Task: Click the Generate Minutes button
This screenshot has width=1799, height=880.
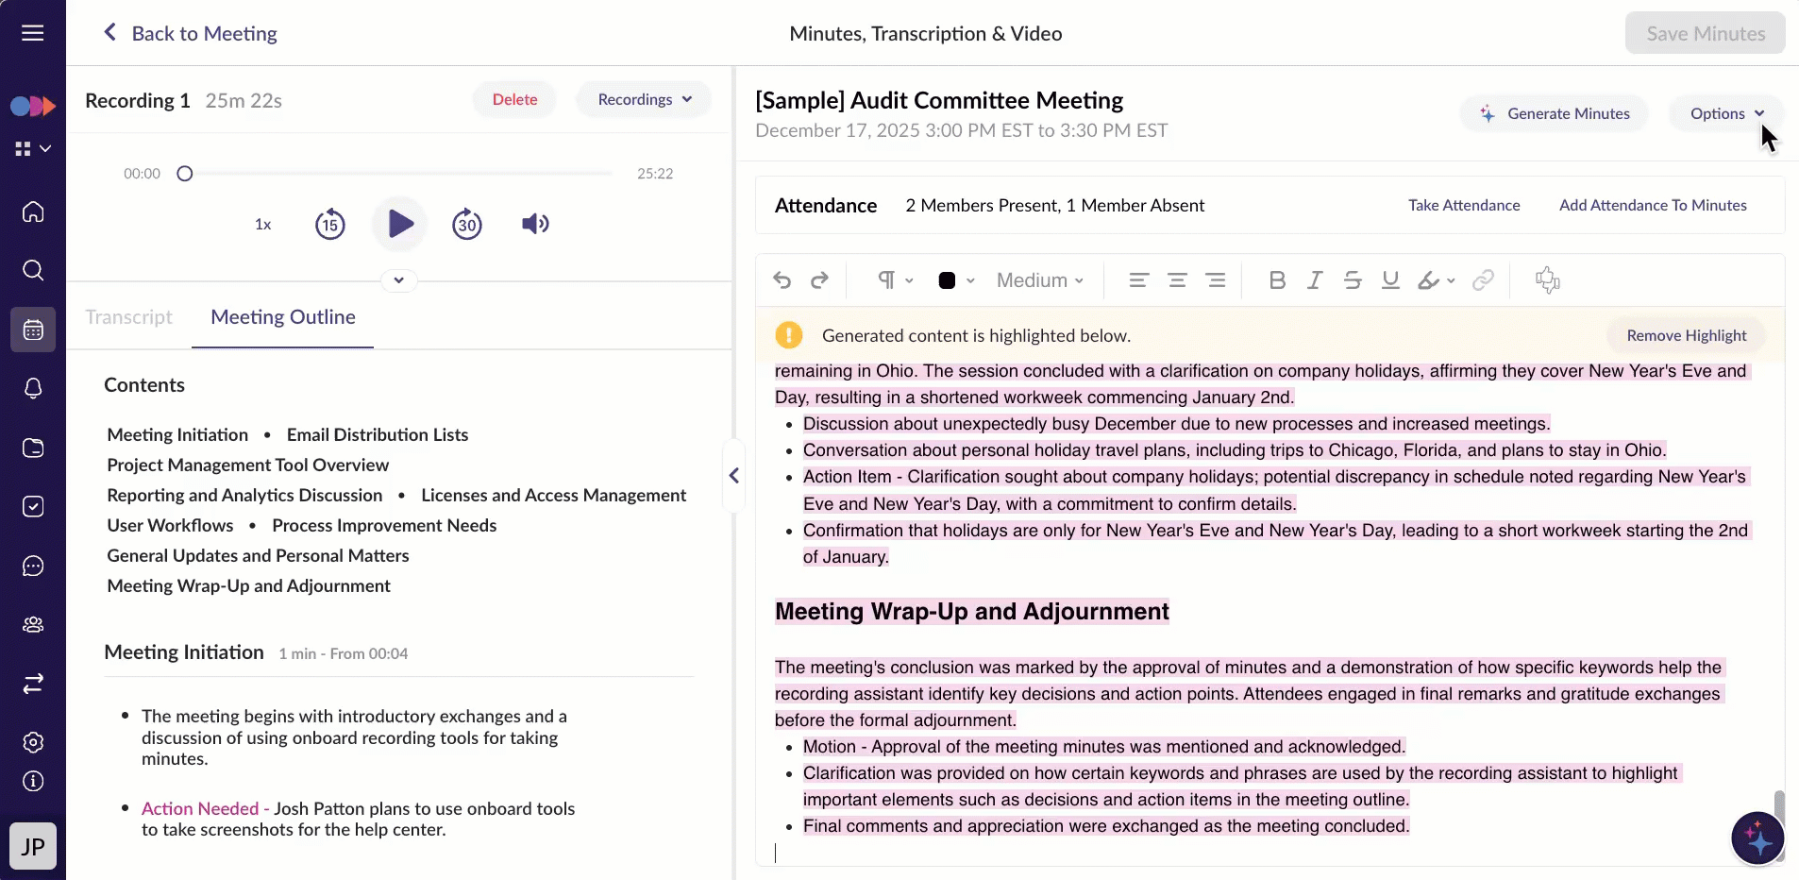Action: click(1556, 114)
